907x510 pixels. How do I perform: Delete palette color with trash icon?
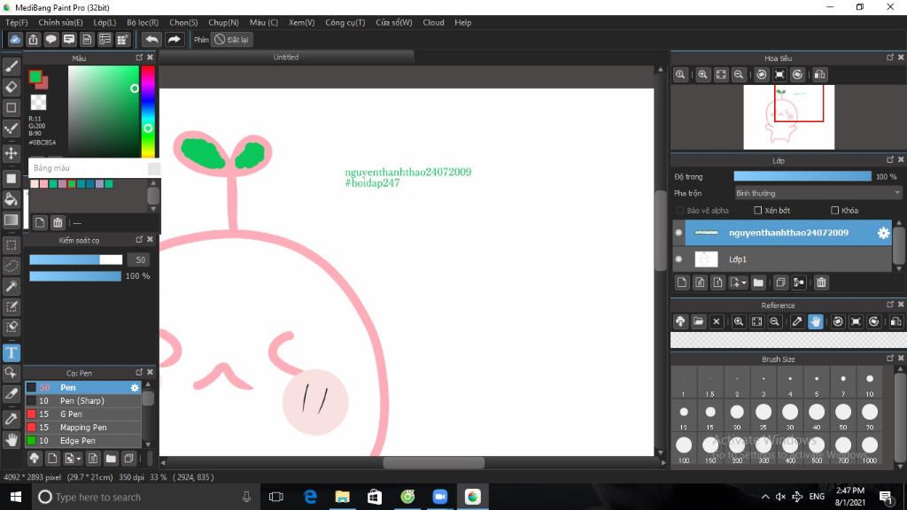58,222
